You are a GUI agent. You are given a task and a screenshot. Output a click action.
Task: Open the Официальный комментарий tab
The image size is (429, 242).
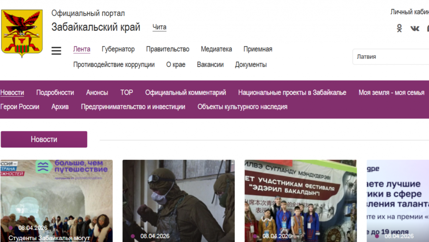click(x=186, y=93)
